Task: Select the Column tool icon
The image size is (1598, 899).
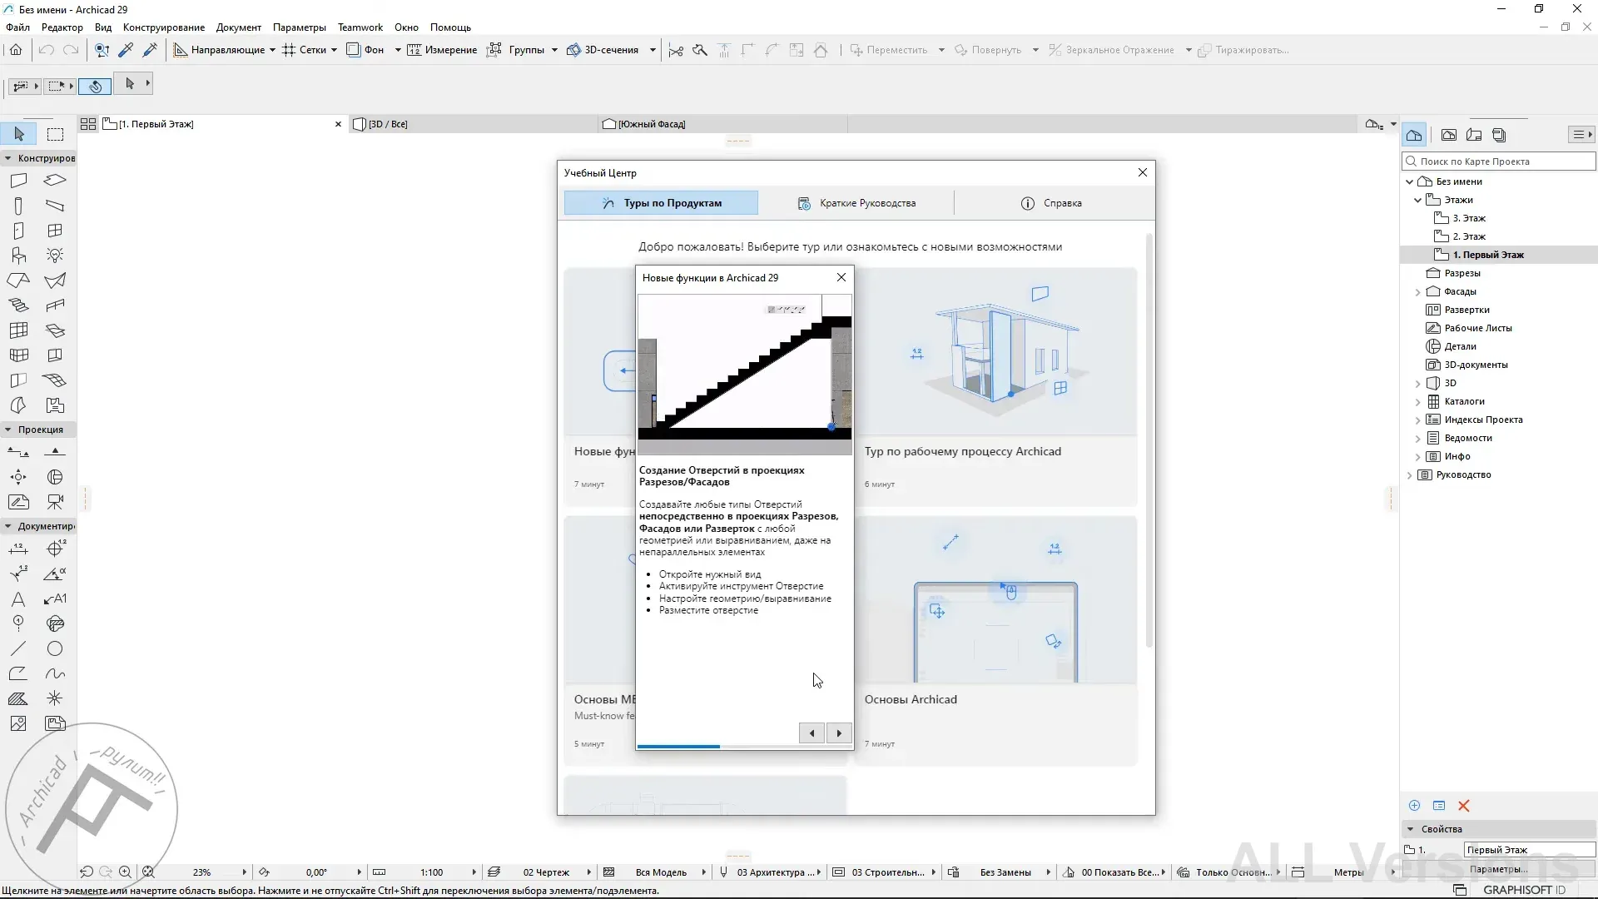Action: 18,206
